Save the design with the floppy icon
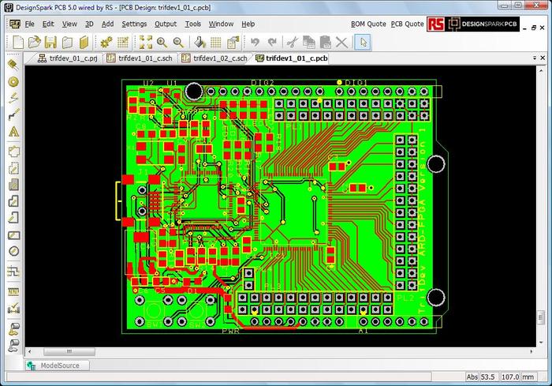 (50, 43)
